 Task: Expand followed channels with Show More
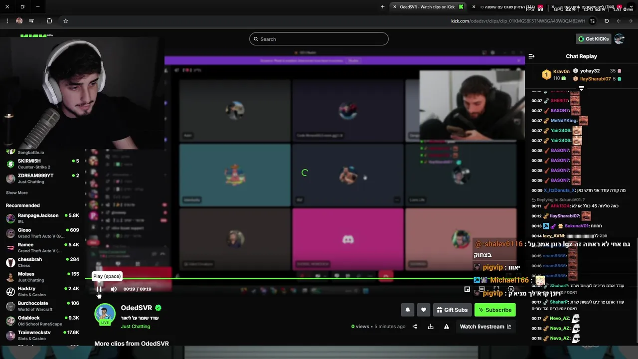16,193
